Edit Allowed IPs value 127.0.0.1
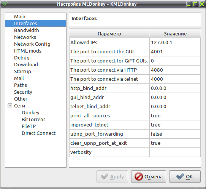This screenshot has height=189, width=206. pos(175,43)
